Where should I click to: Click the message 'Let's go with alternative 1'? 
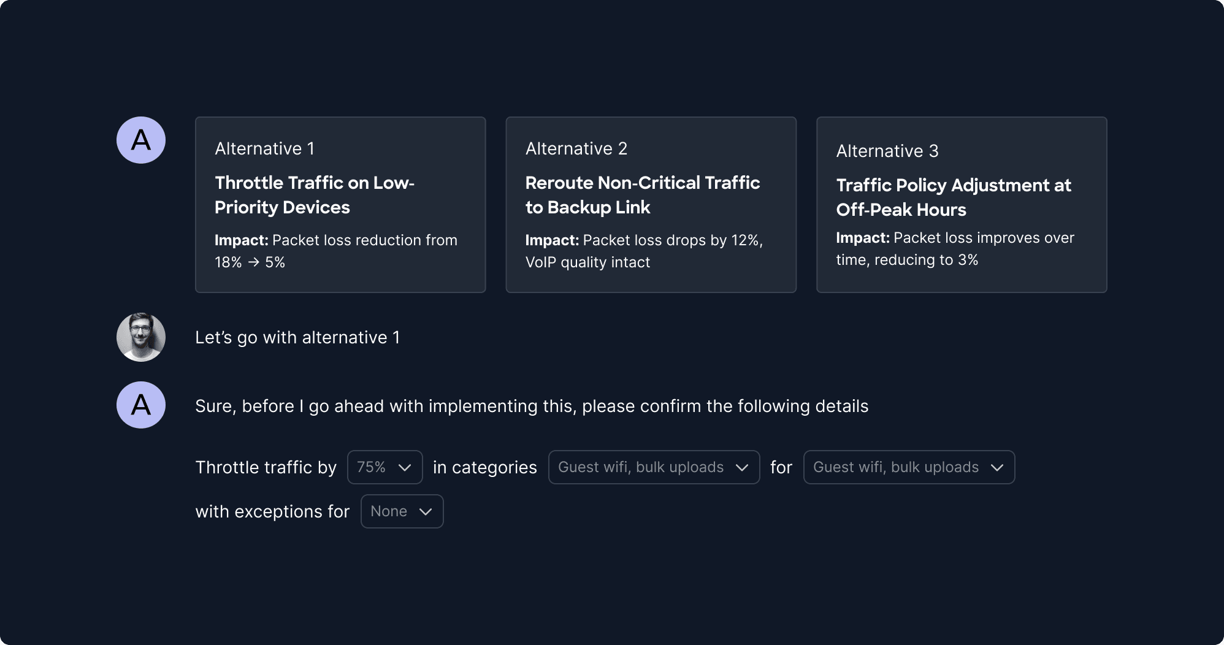coord(298,337)
